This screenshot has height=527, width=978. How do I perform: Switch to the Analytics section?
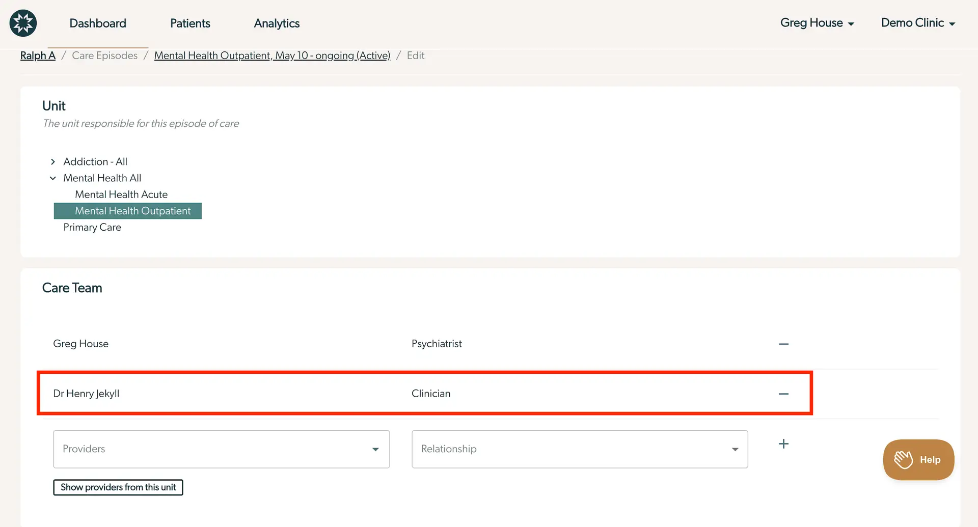click(277, 23)
